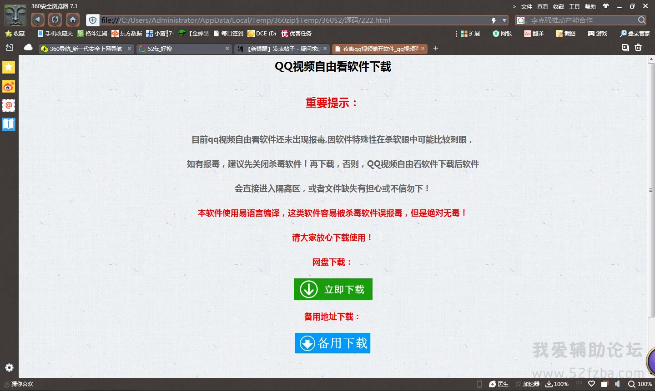This screenshot has width=655, height=391.
Task: Click the 游戏 games button
Action: point(598,34)
